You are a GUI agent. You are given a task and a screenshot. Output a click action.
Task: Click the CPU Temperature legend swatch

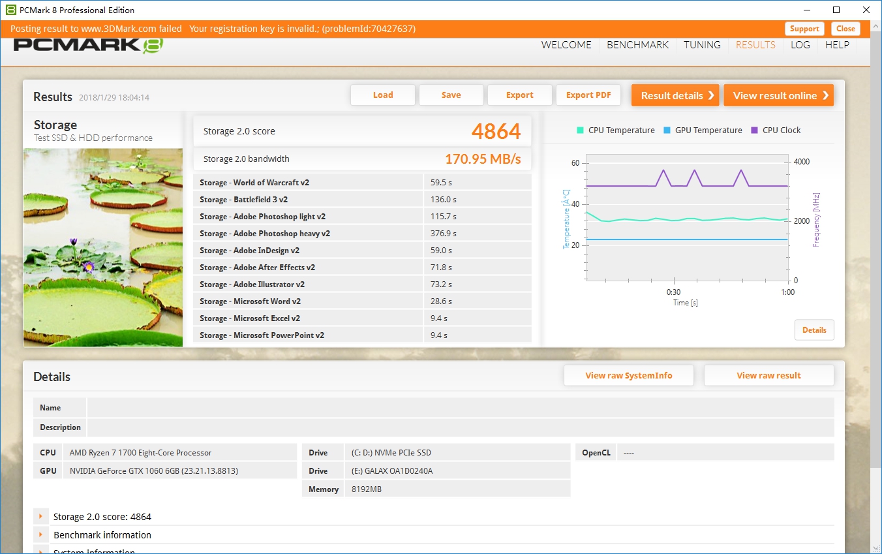point(581,130)
